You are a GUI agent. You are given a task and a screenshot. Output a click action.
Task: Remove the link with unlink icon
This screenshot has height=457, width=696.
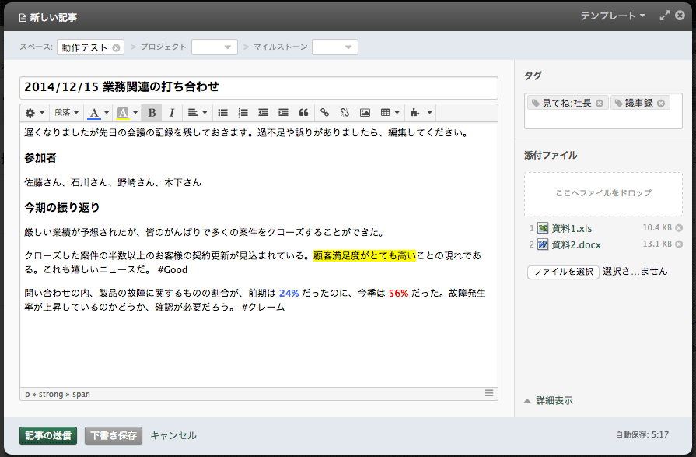[x=345, y=113]
